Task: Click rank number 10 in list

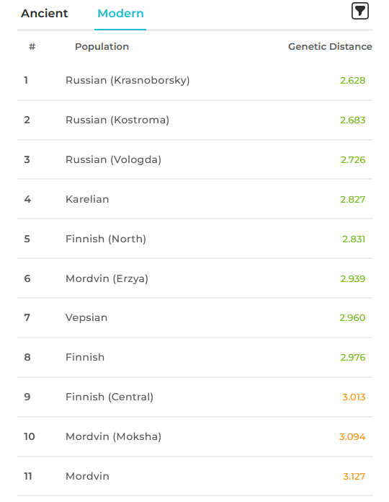Action: 30,436
